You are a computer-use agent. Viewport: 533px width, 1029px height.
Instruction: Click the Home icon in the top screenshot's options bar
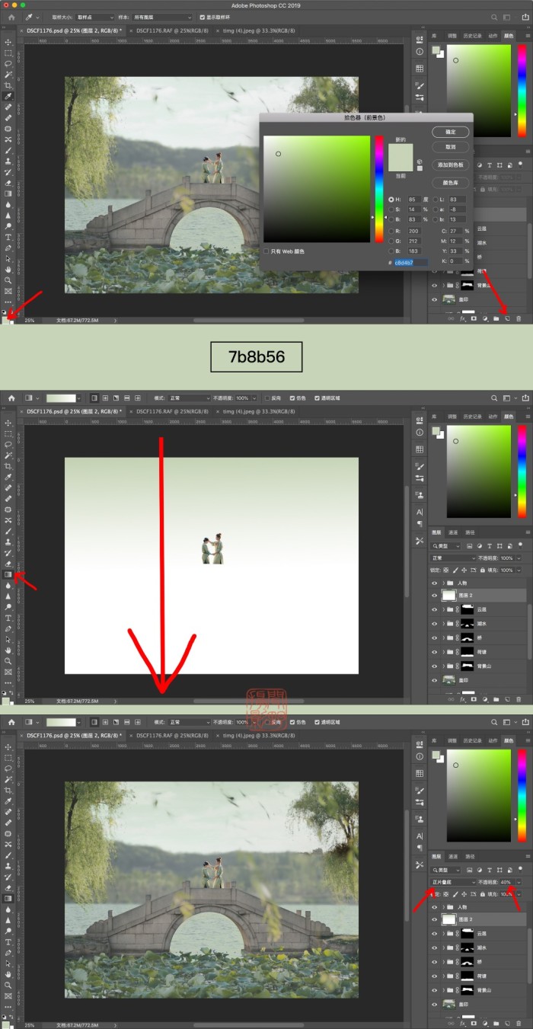[11, 17]
